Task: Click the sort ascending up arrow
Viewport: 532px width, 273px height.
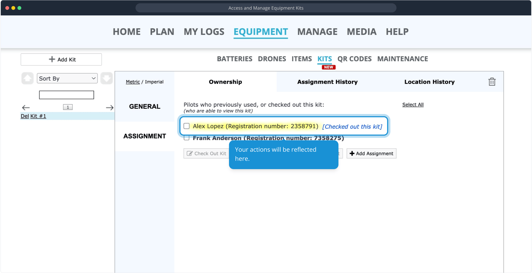Action: (27, 78)
